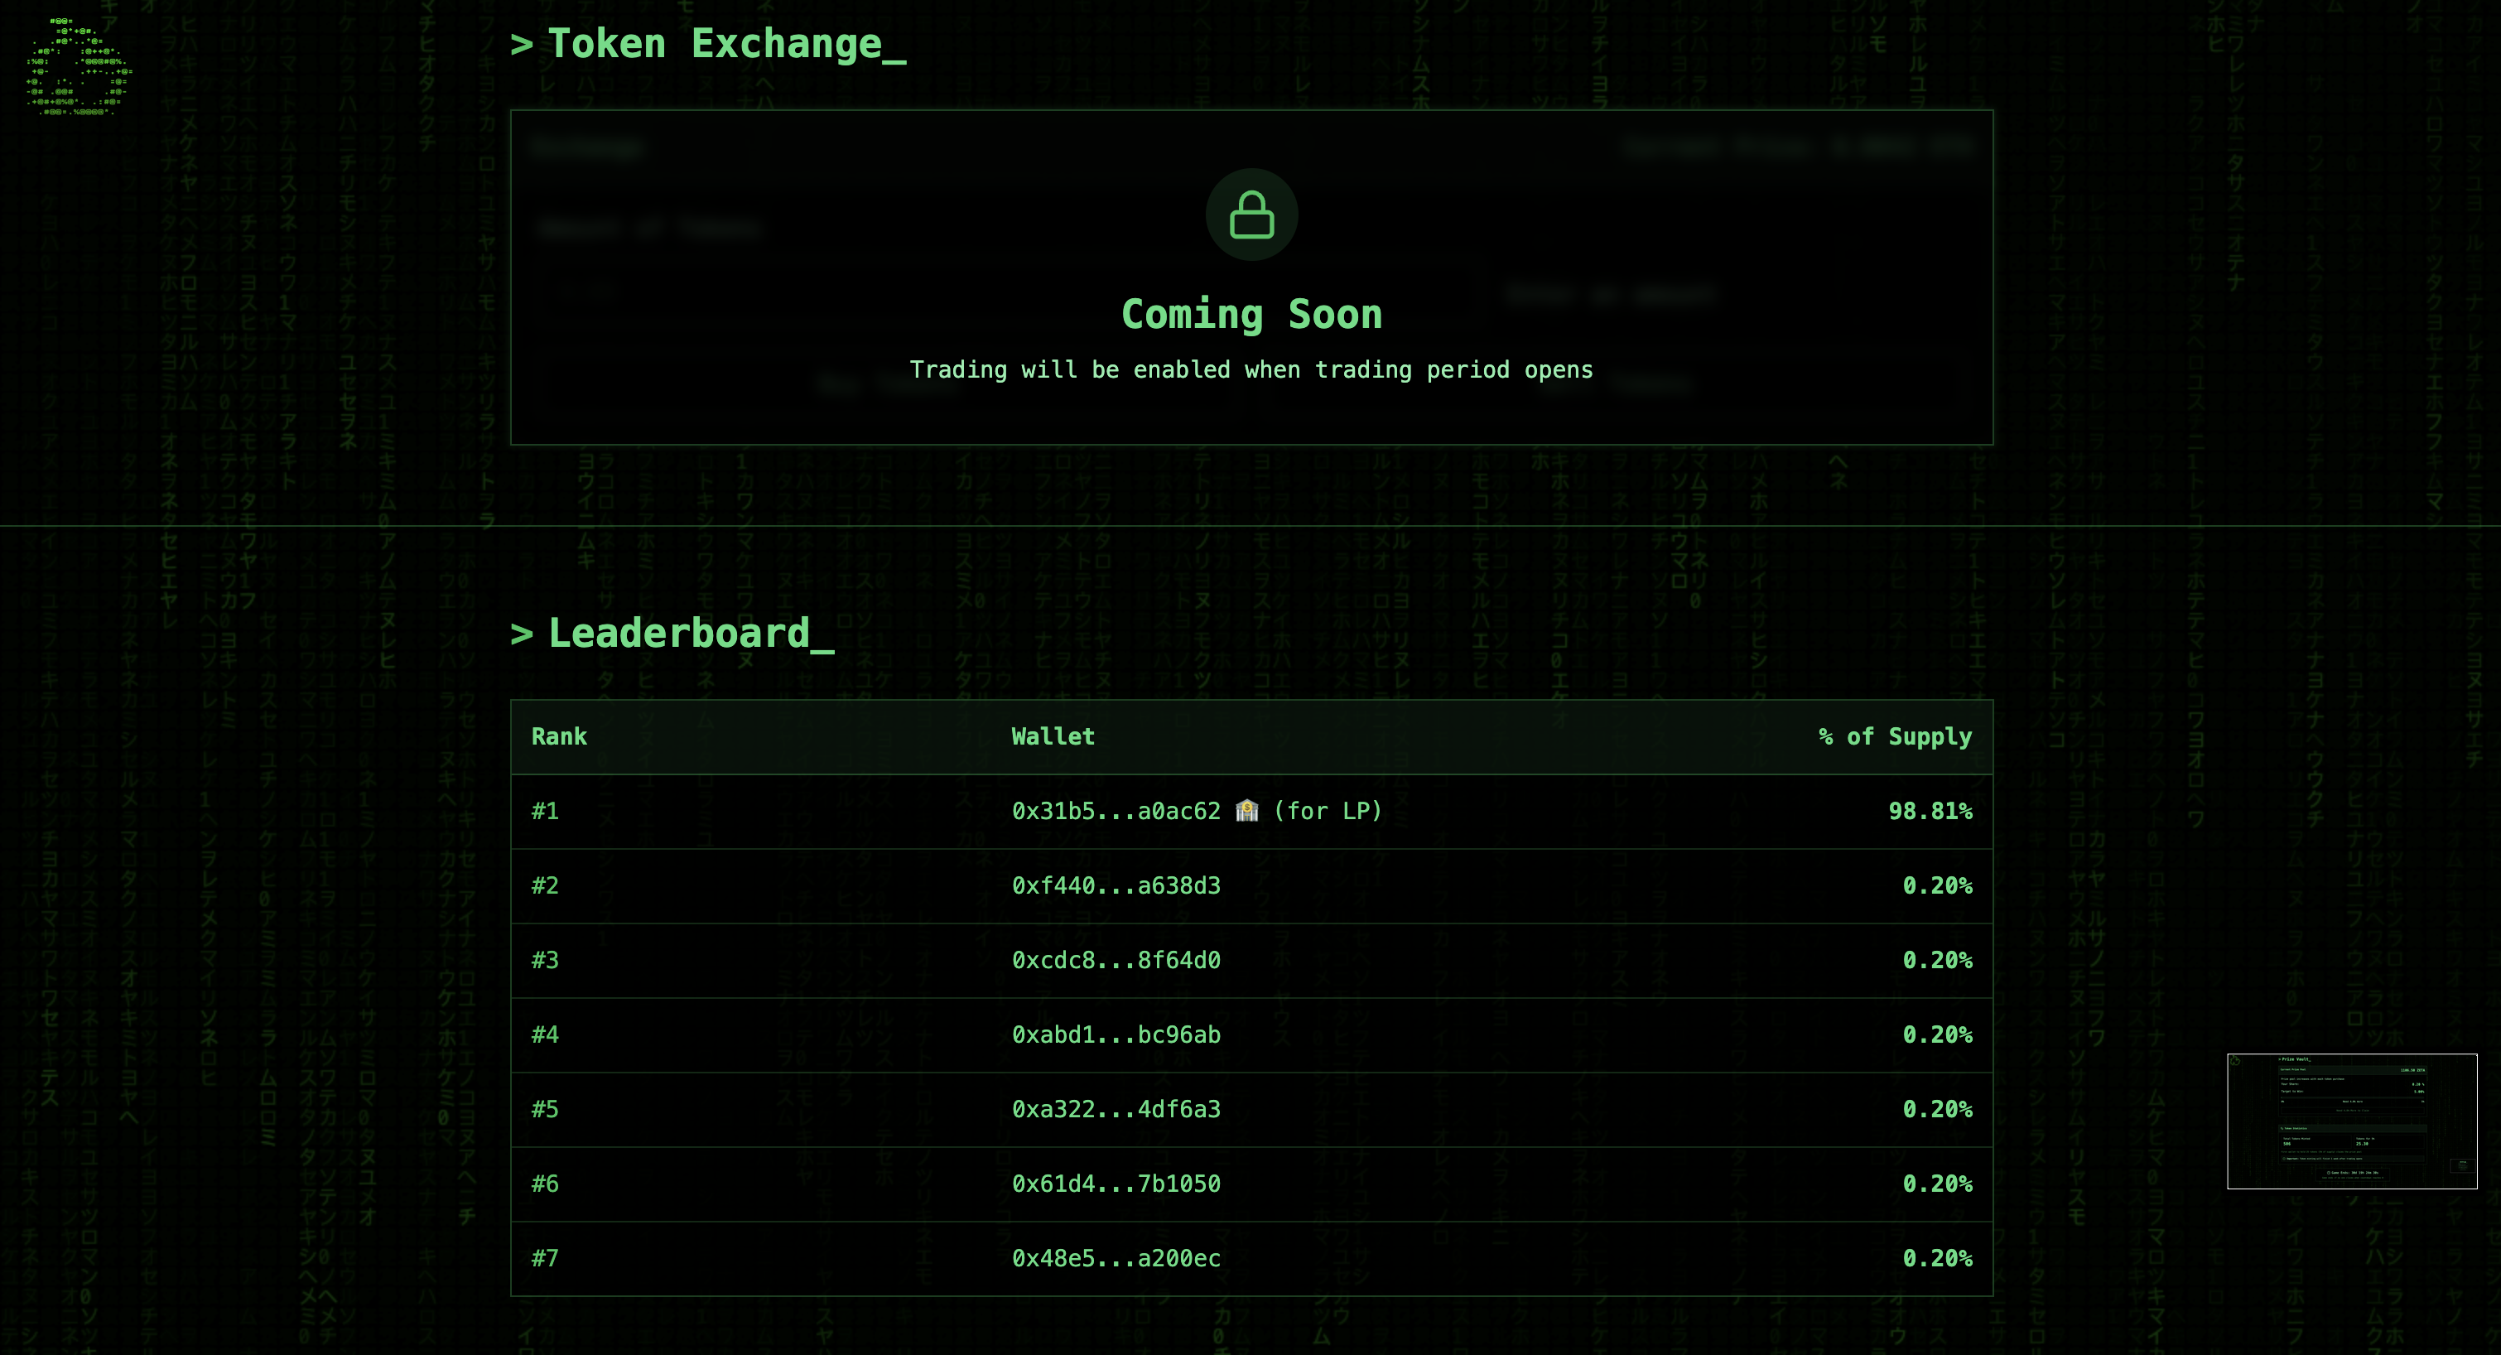The image size is (2501, 1355).
Task: Select rank #3 cell
Action: (x=546, y=961)
